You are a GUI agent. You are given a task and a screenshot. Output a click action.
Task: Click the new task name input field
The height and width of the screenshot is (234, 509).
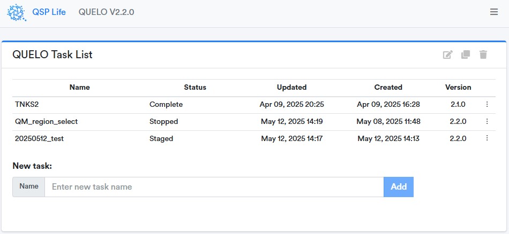tap(214, 187)
